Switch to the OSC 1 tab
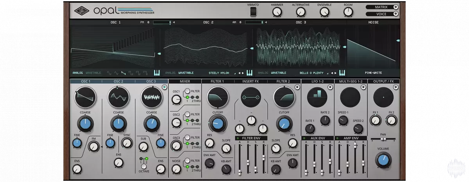The width and height of the screenshot is (469, 182). pyautogui.click(x=86, y=81)
